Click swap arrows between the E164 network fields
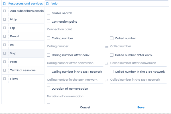This screenshot has width=171, height=114. [107, 80]
